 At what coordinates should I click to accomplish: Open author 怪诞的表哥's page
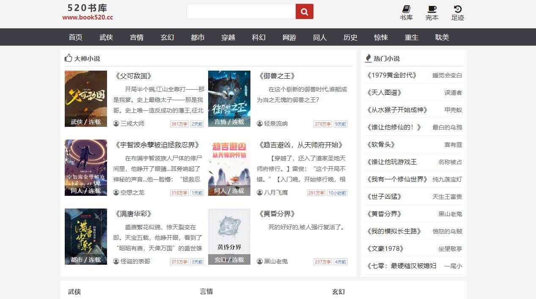[x=135, y=261]
